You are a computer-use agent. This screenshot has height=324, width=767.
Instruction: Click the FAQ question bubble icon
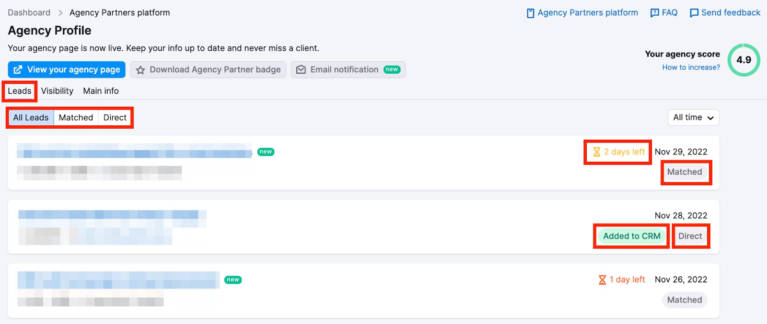[654, 13]
